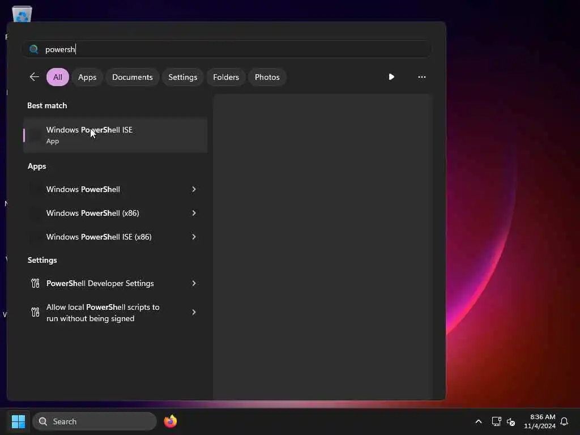580x435 pixels.
Task: Click the search field containing powersh
Action: (227, 49)
